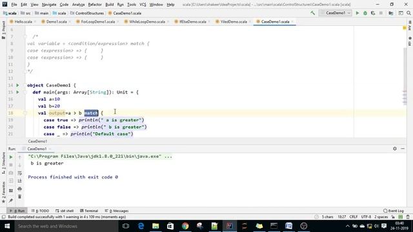This screenshot has width=413, height=232.
Task: Dump threads with the camera icon
Action: [x=11, y=173]
